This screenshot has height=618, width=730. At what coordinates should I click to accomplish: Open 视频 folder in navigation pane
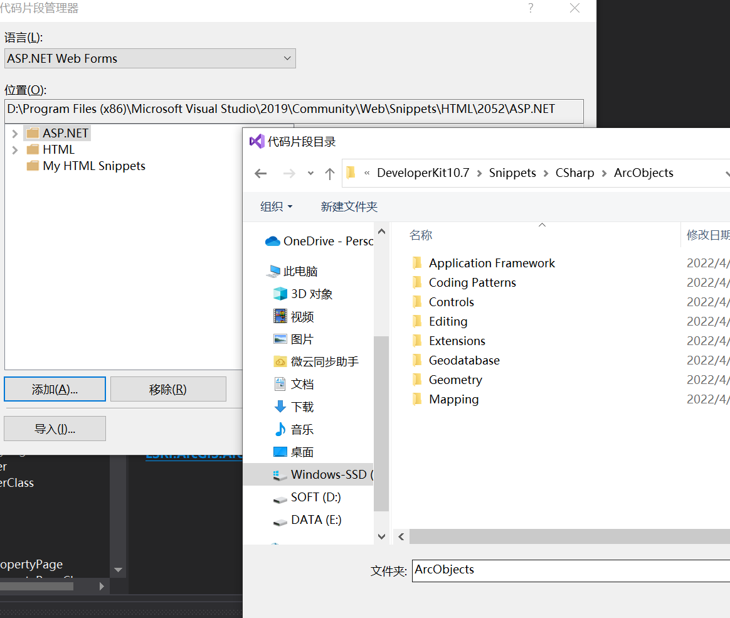tap(294, 317)
